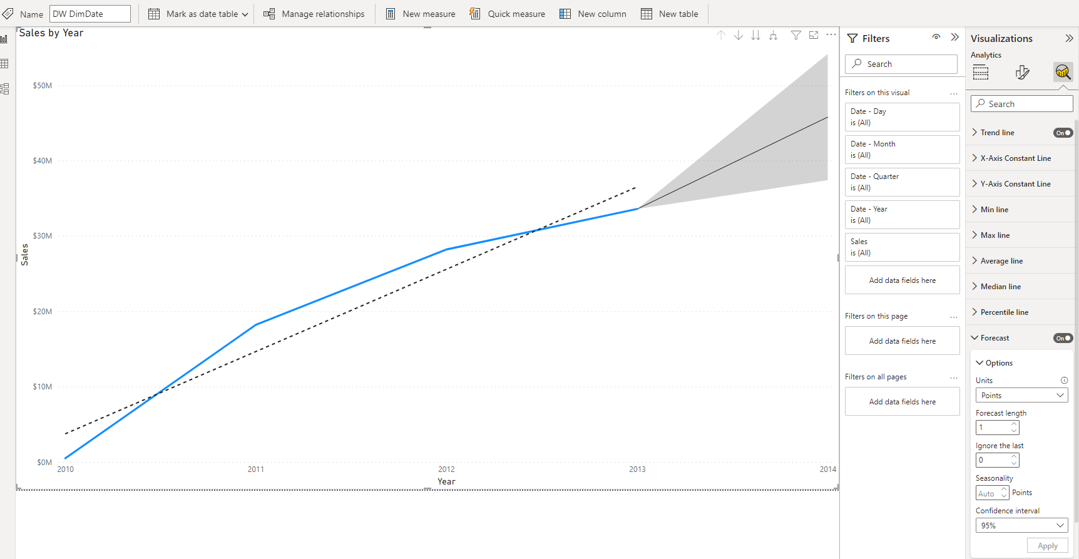The height and width of the screenshot is (559, 1079).
Task: Click the Units info icon
Action: [1064, 381]
